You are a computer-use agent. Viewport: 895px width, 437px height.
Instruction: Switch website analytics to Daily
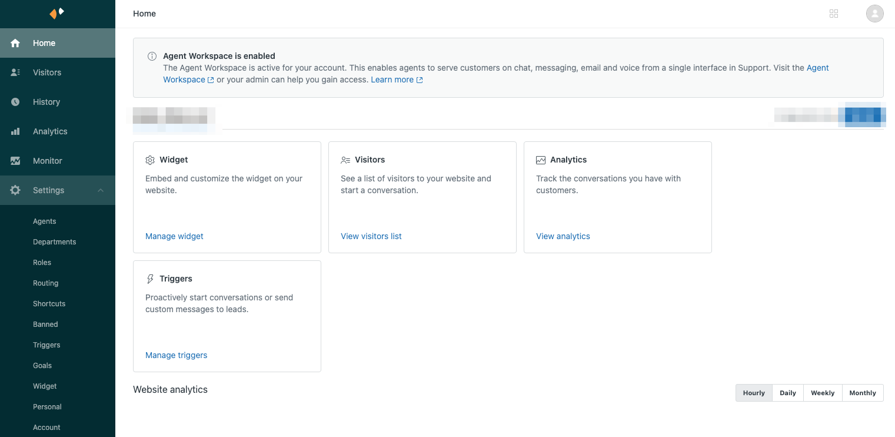(x=787, y=393)
